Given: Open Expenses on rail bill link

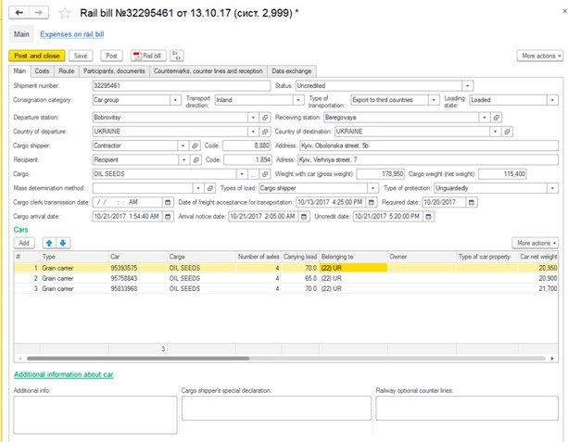Looking at the screenshot, I should click(x=72, y=34).
